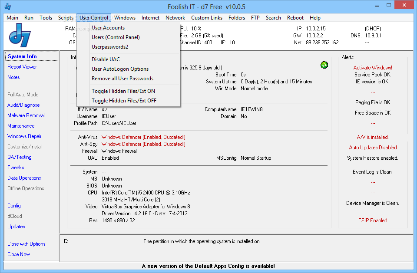The height and width of the screenshot is (273, 417).
Task: Click CEIP Enabled alert
Action: coord(373,220)
